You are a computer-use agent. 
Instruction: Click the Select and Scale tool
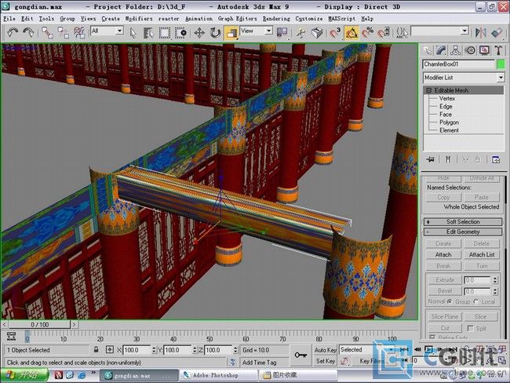tap(231, 32)
